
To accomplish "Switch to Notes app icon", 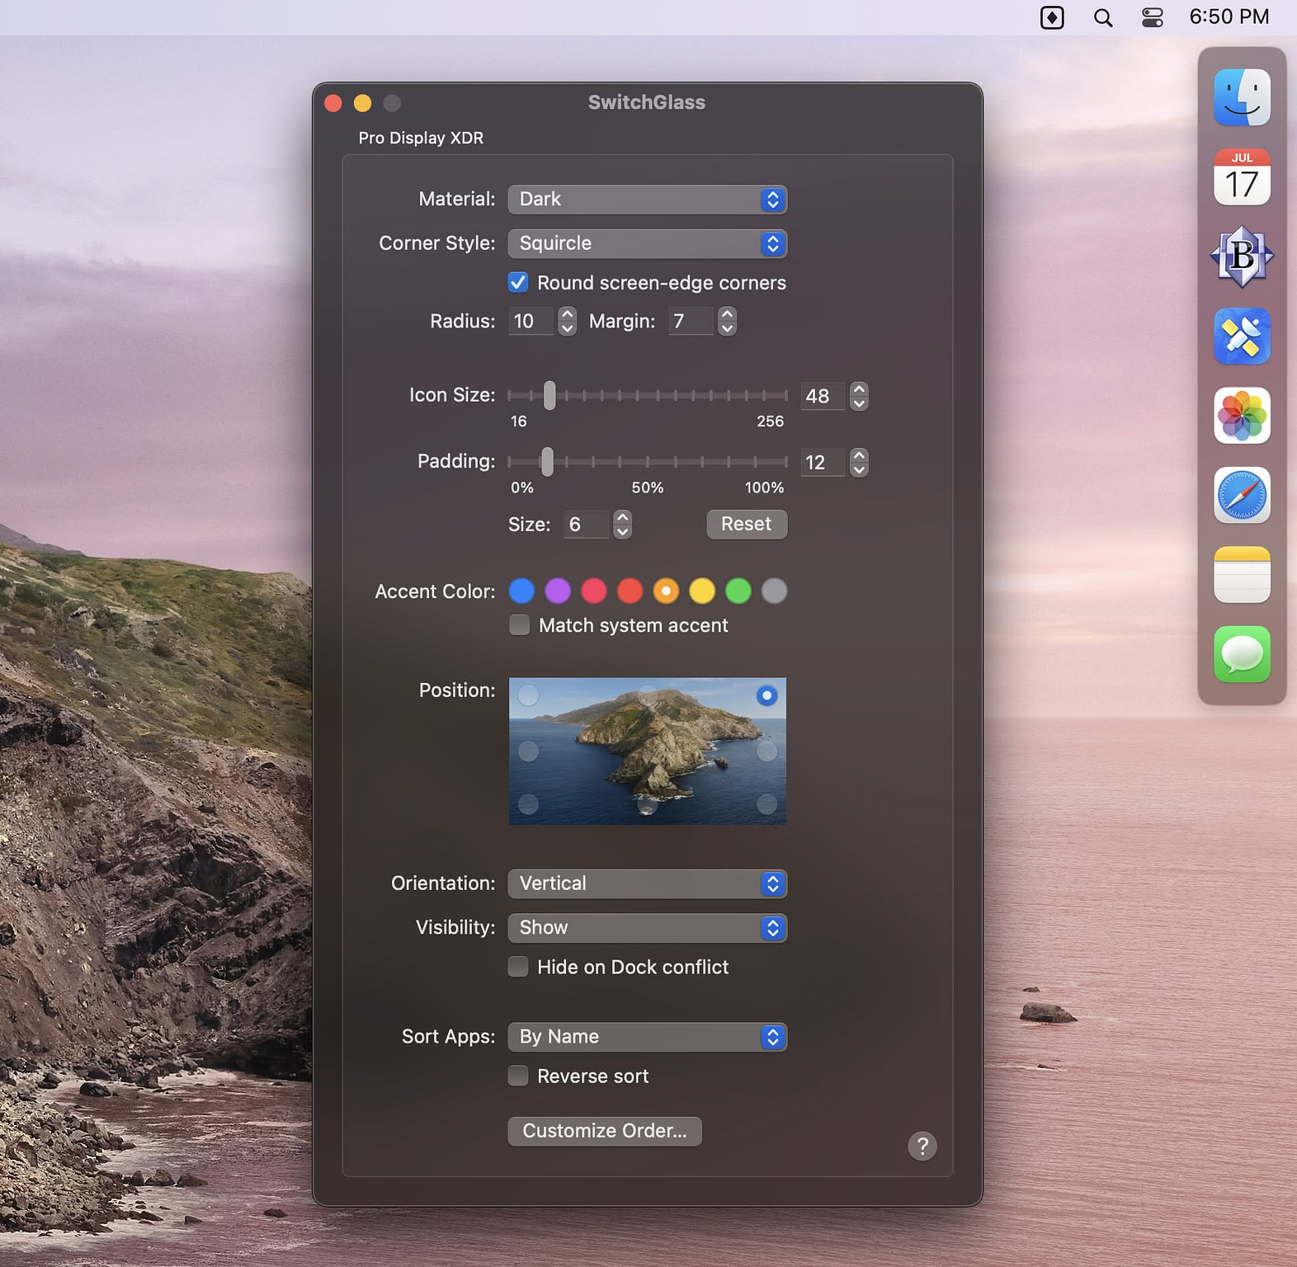I will pos(1242,575).
